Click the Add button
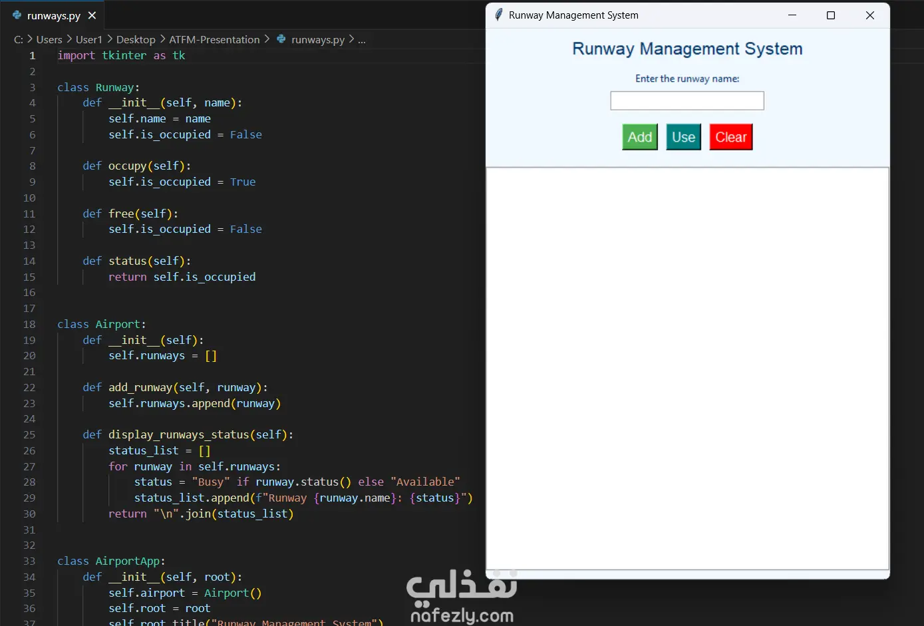The width and height of the screenshot is (924, 626). tap(640, 137)
